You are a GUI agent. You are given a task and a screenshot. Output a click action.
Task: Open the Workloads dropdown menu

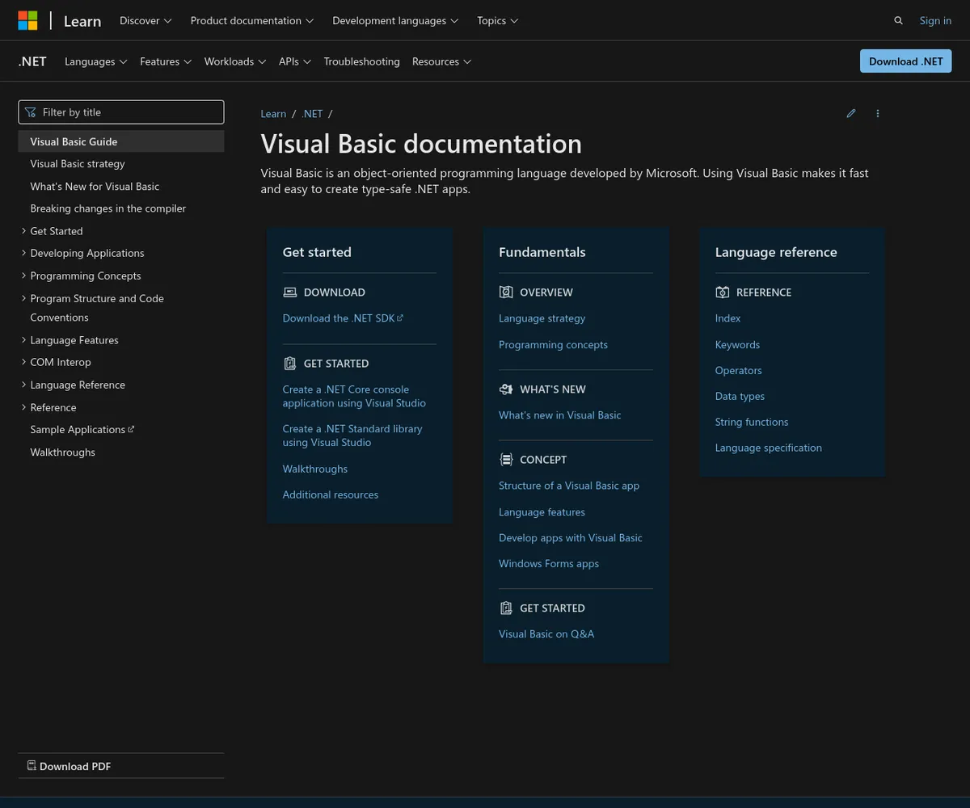pyautogui.click(x=234, y=61)
